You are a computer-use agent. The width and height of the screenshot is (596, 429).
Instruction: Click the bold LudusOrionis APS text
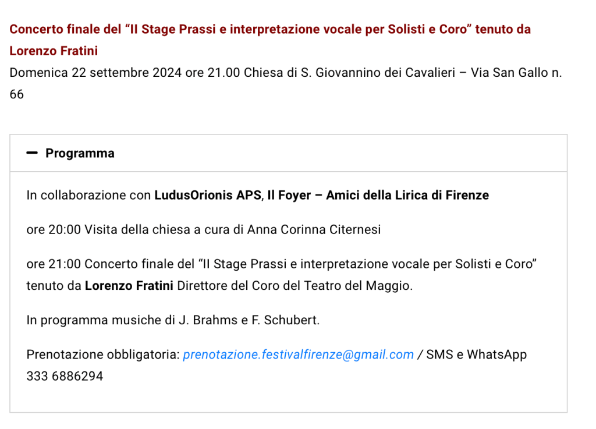click(208, 196)
